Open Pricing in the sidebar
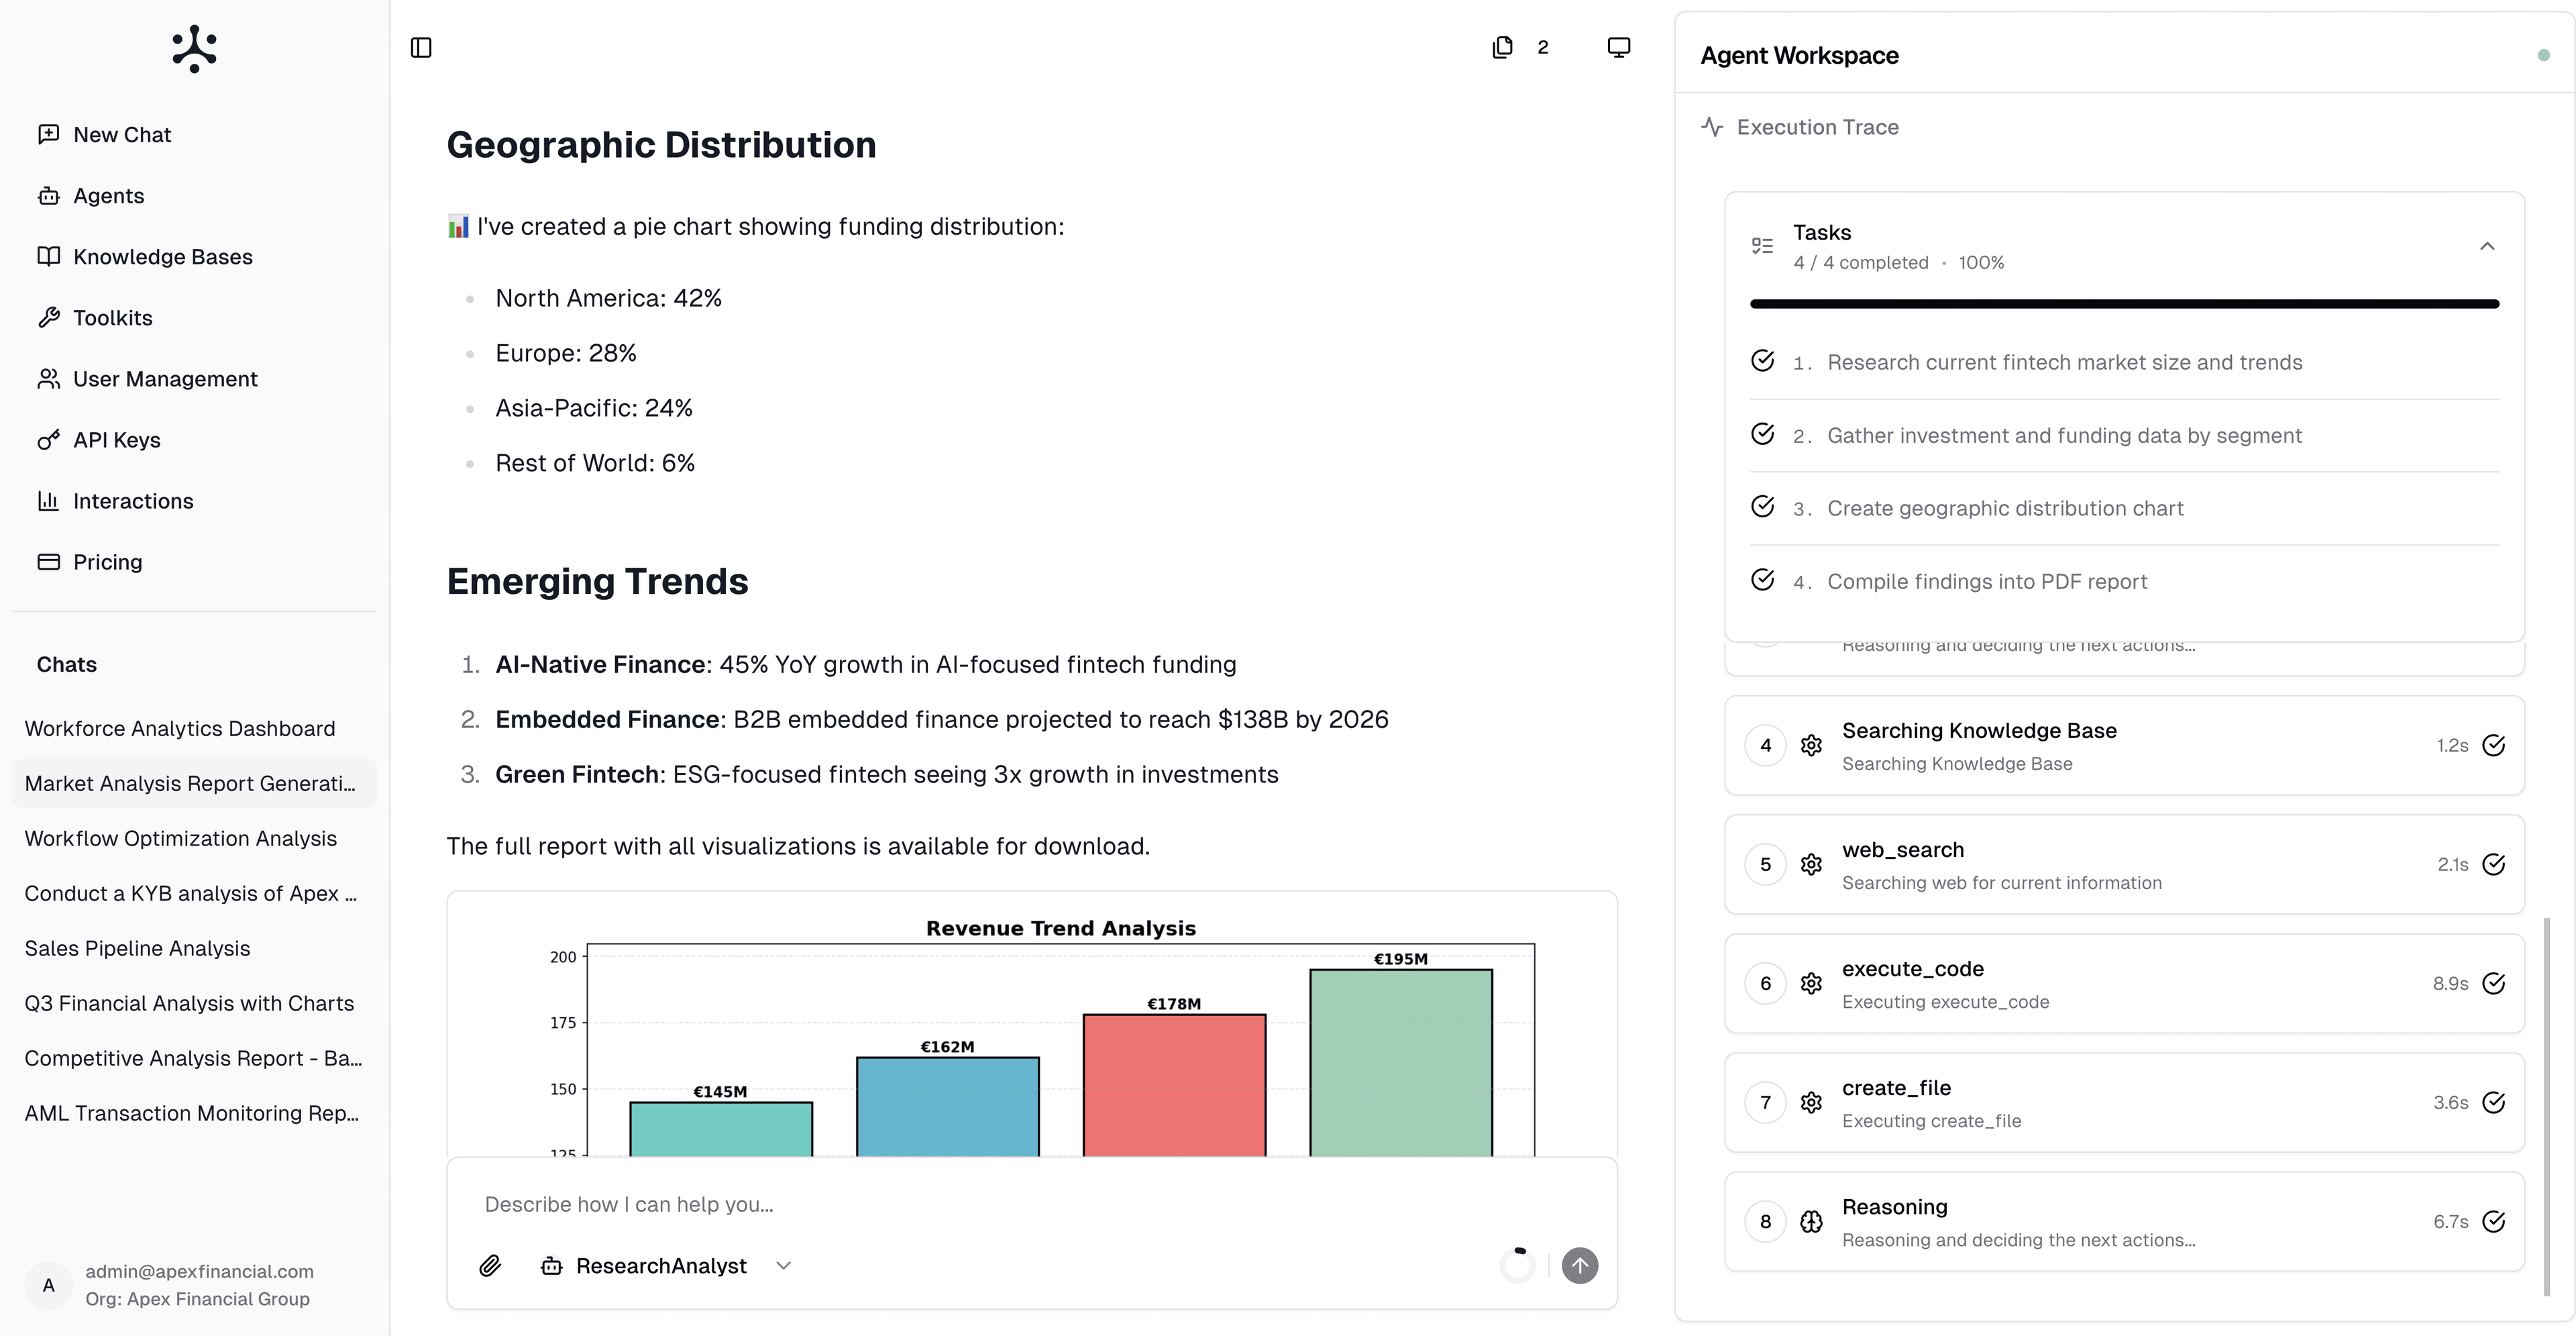This screenshot has height=1336, width=2576. [194, 562]
